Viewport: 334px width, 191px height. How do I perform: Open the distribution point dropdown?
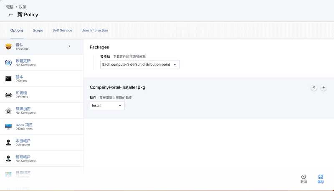tap(140, 64)
